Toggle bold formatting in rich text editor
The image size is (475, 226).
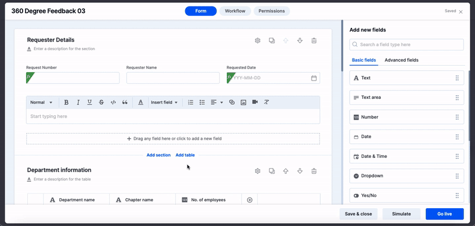tap(66, 102)
